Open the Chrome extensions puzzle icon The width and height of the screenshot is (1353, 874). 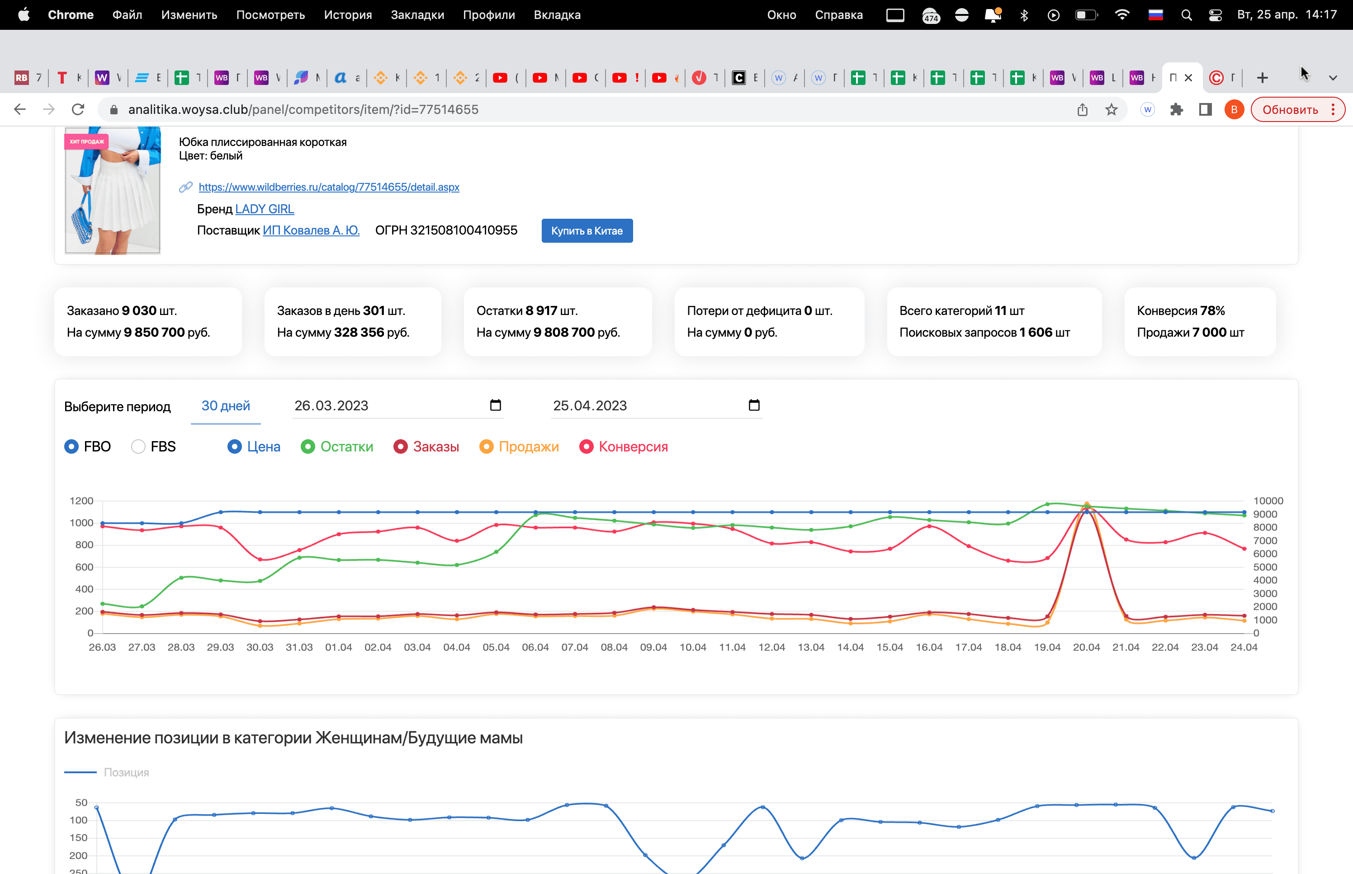(x=1177, y=109)
